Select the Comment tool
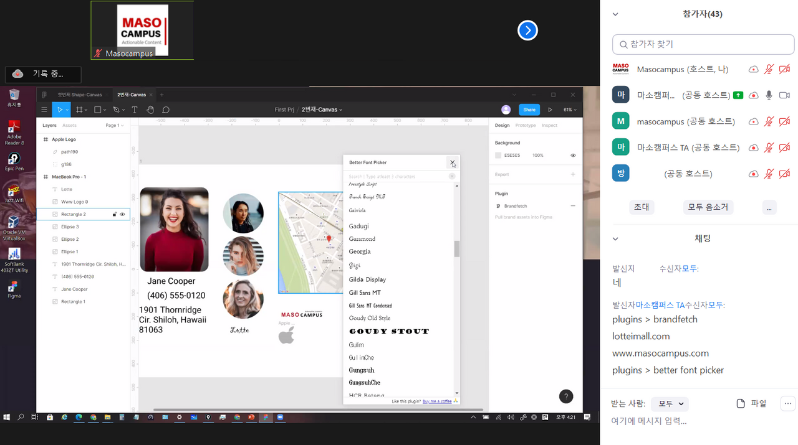Image resolution: width=798 pixels, height=445 pixels. [166, 110]
